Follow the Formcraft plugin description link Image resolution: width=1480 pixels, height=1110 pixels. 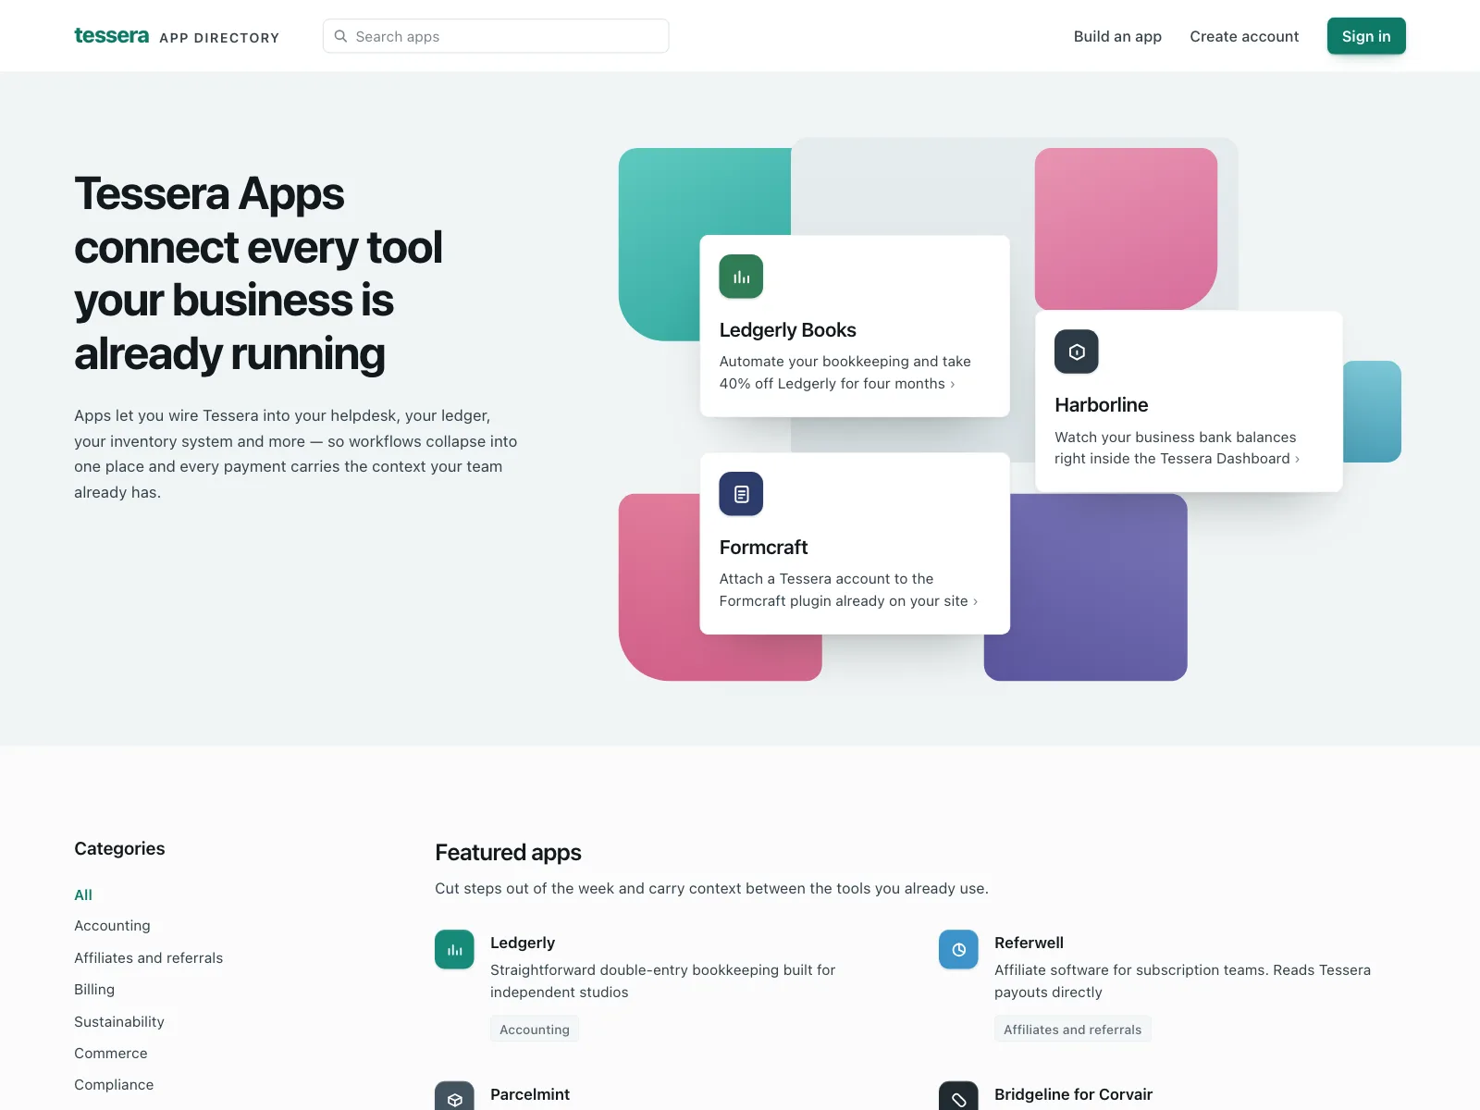tap(848, 590)
